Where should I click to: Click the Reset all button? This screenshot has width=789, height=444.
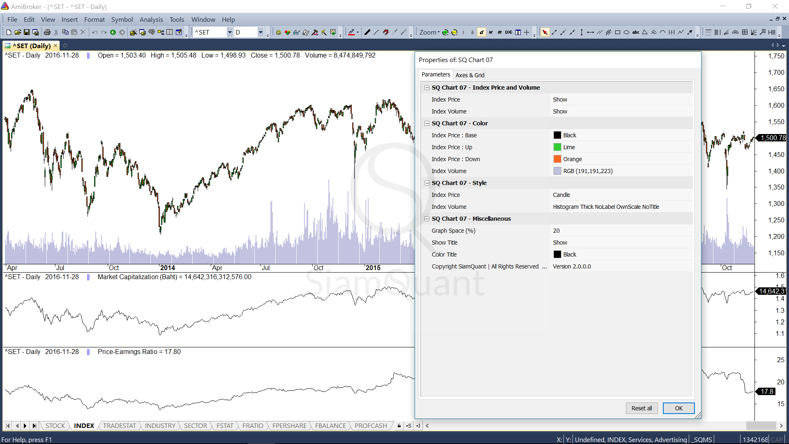click(x=641, y=408)
